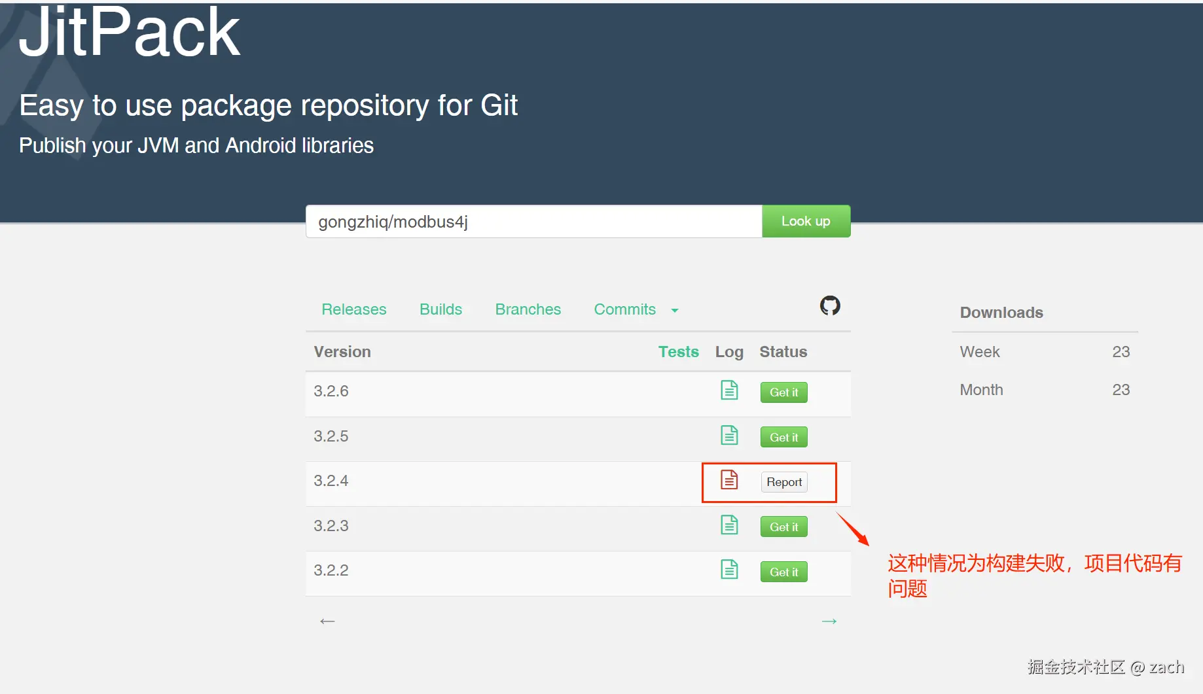Focus the repository search field gongzhiq/modbus4j

(x=534, y=221)
